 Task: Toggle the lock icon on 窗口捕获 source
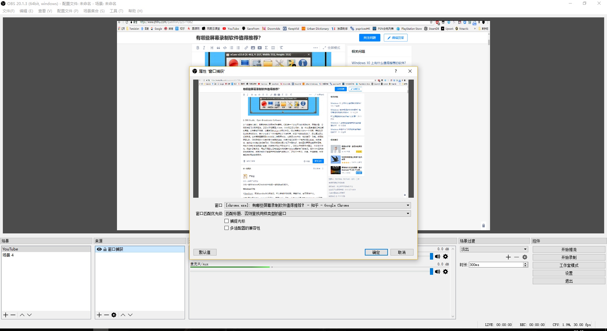[105, 249]
